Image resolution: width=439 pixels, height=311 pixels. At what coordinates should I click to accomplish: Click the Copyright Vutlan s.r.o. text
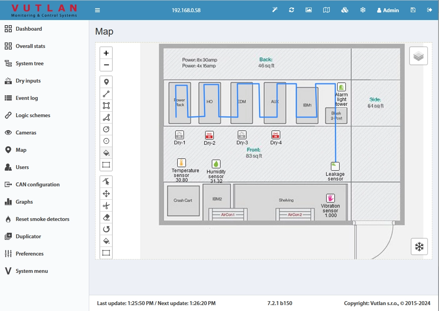387,303
